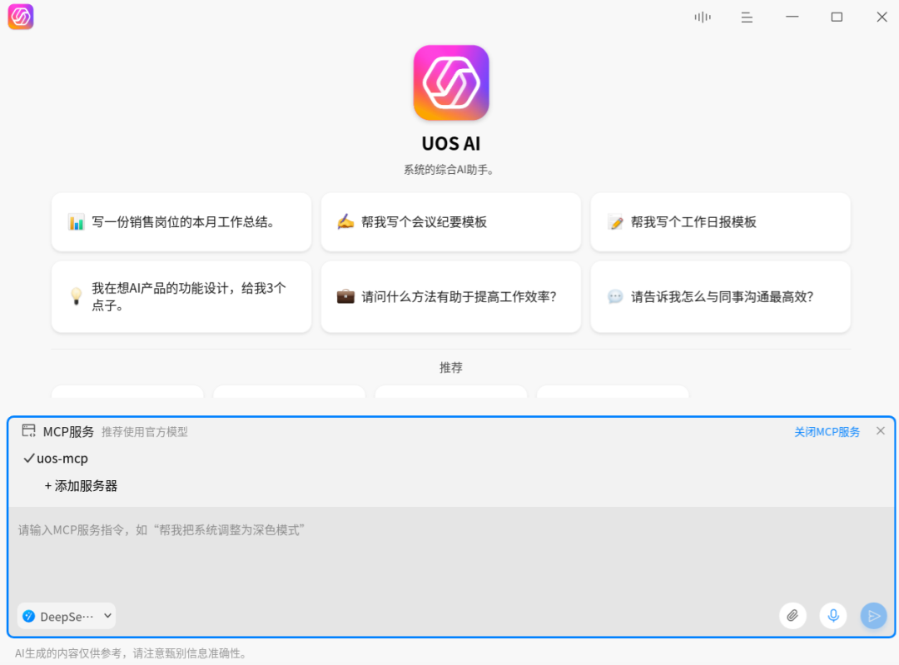The height and width of the screenshot is (665, 899).
Task: Click the UOS AI logo in title bar
Action: pyautogui.click(x=21, y=17)
